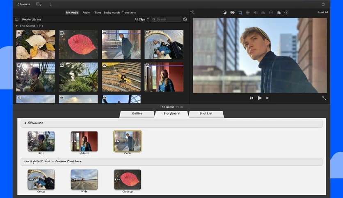Select the library woman by red wall clip
Viewport: 343px width, 198px height.
pyautogui.click(x=164, y=77)
